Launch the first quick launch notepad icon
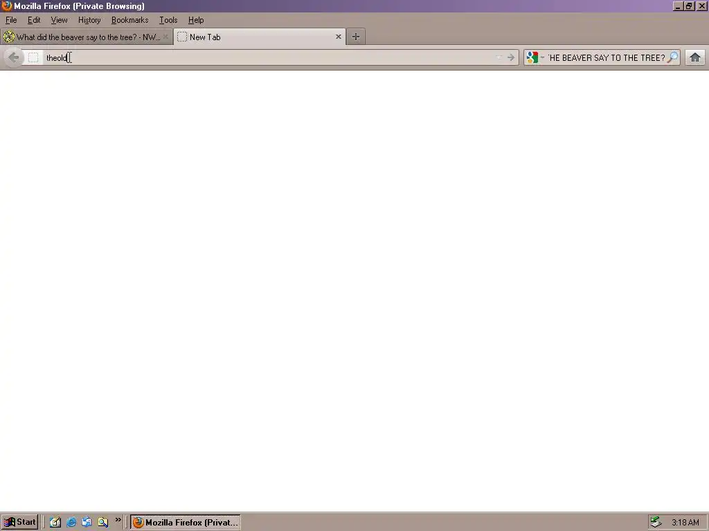Screen dimensions: 709x531 coord(55,522)
